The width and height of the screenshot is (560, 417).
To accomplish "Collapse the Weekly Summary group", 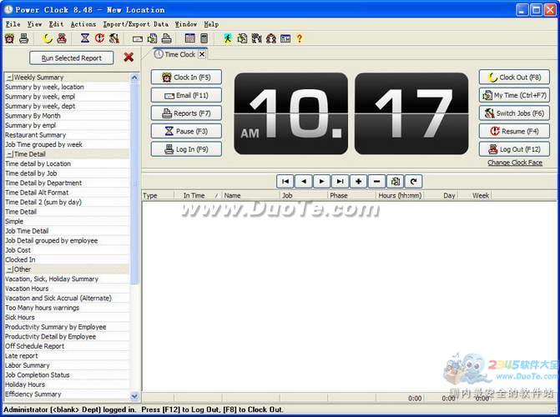I will tap(9, 78).
